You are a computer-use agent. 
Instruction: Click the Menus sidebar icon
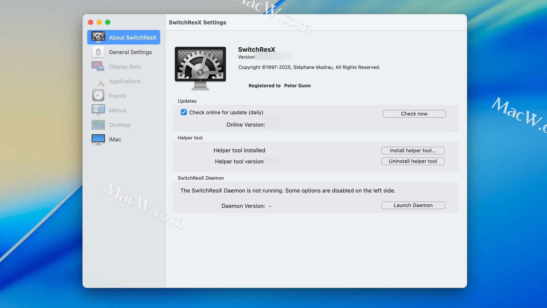click(x=98, y=110)
